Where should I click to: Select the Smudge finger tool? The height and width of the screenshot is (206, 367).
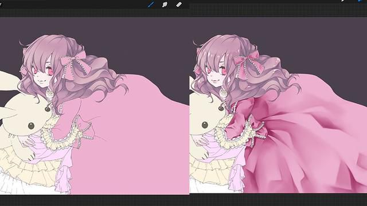click(x=165, y=5)
